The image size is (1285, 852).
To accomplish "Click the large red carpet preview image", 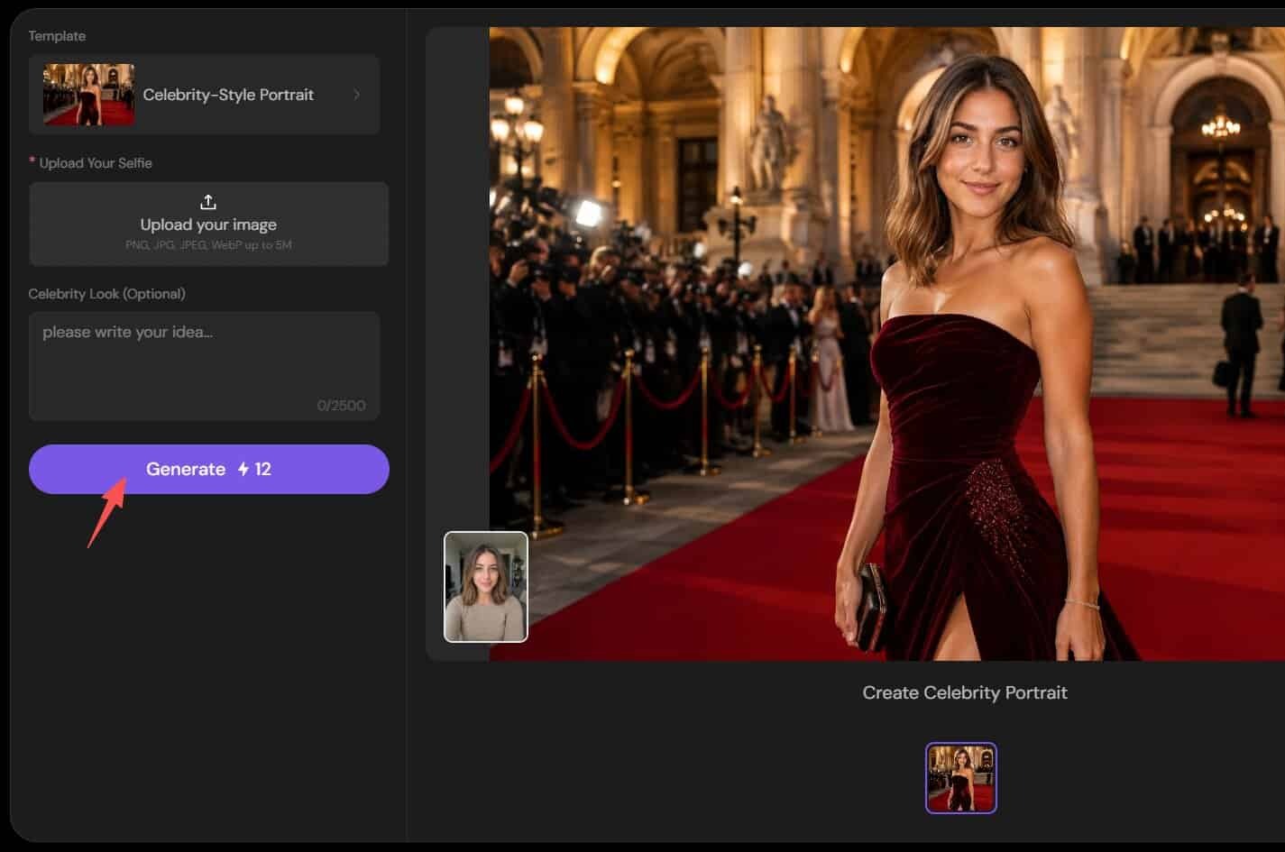I will 886,344.
